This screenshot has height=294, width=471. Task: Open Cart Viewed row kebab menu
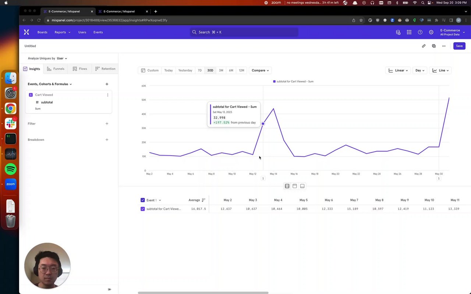coord(107,95)
